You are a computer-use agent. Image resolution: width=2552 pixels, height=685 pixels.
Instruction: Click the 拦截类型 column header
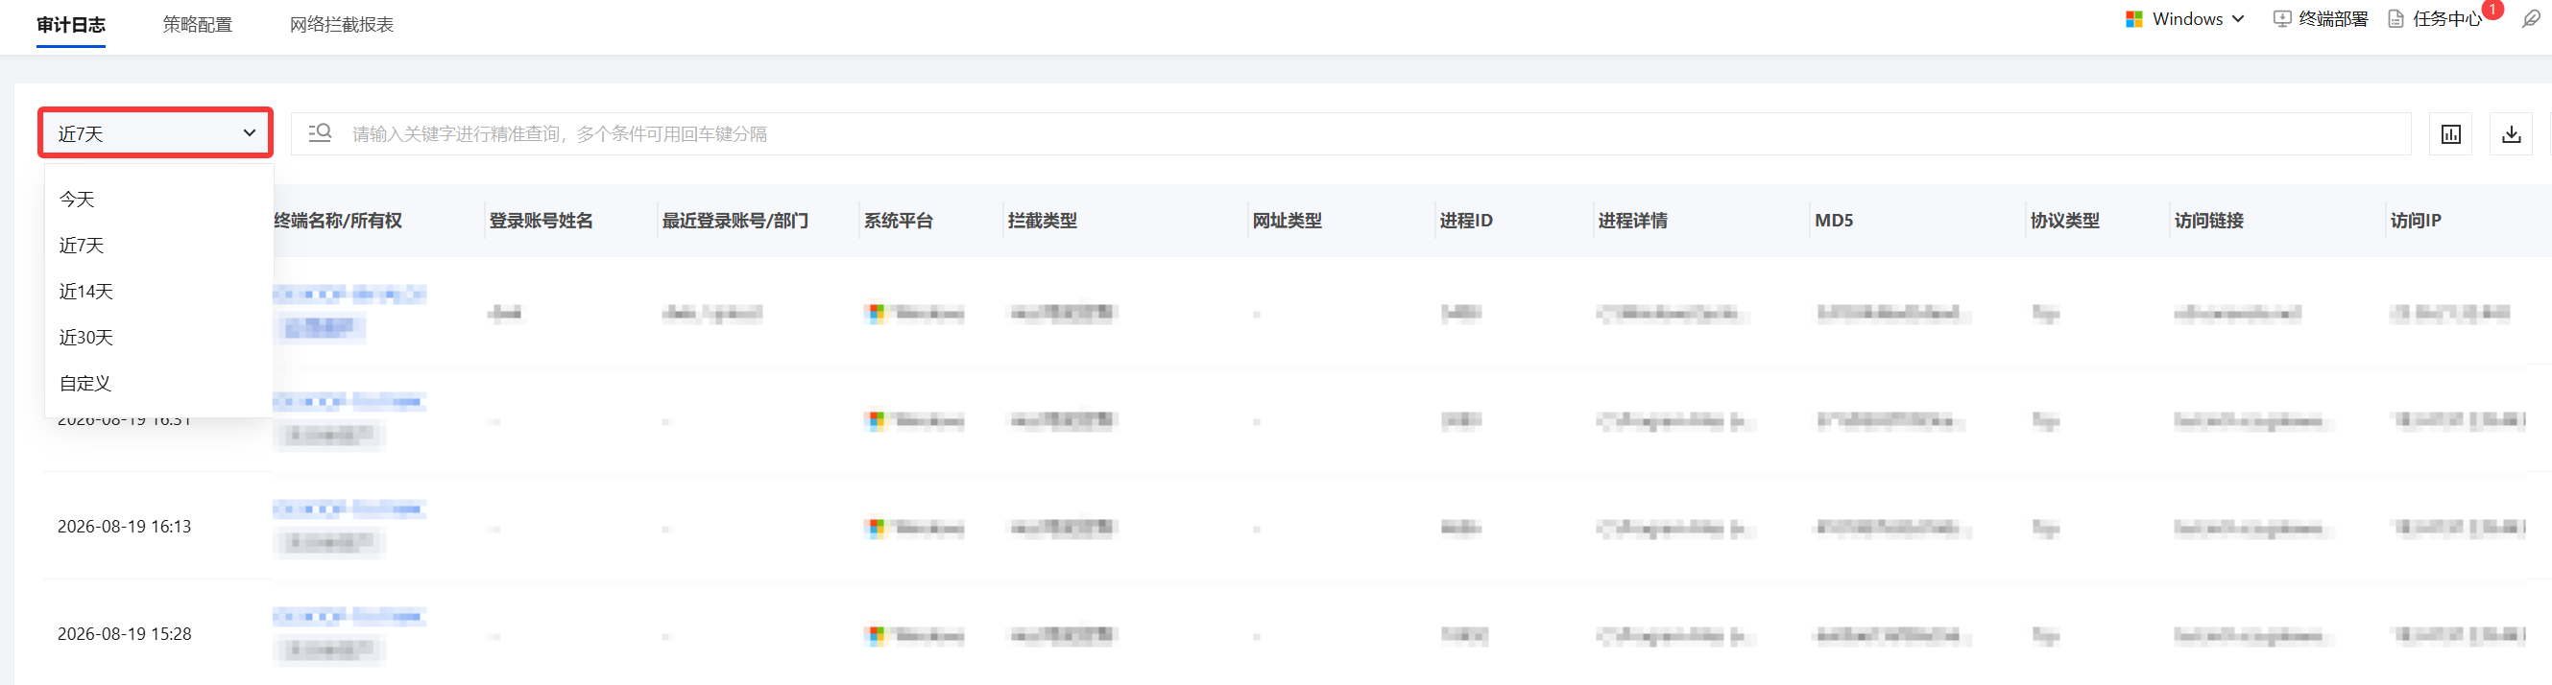[1041, 221]
